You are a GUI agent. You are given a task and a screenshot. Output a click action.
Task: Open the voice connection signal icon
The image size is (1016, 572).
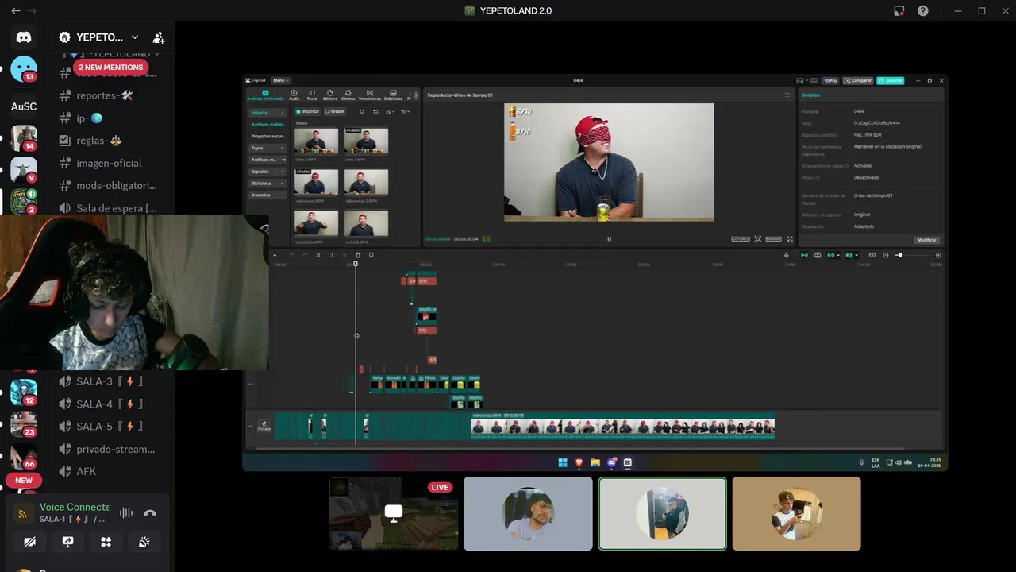pyautogui.click(x=22, y=513)
